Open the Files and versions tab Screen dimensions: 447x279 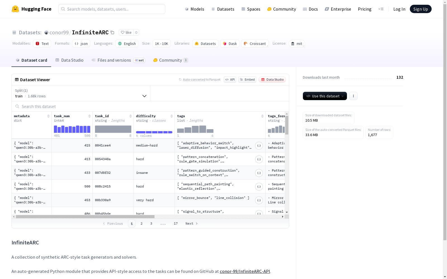coord(118,60)
